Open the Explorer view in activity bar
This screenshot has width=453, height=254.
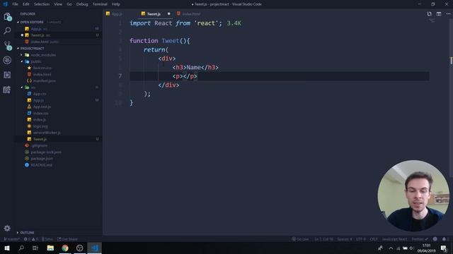[7, 17]
